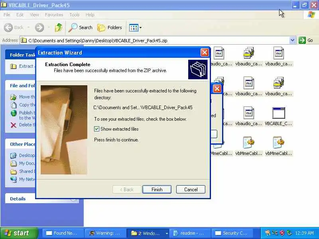The image size is (319, 239).
Task: Open the Tools menu
Action: [75, 15]
